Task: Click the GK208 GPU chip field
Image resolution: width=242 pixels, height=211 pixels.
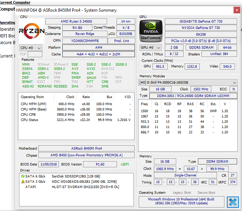Action: pos(201,34)
